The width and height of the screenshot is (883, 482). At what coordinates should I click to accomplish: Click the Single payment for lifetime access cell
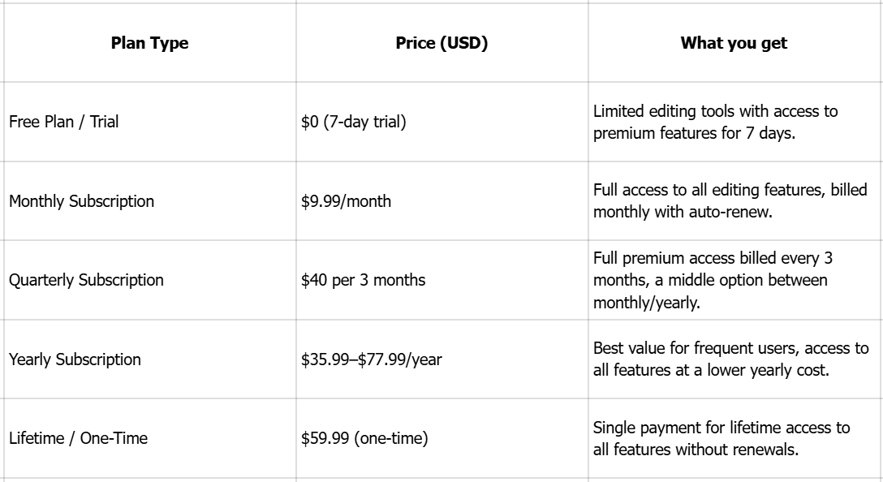pos(721,438)
